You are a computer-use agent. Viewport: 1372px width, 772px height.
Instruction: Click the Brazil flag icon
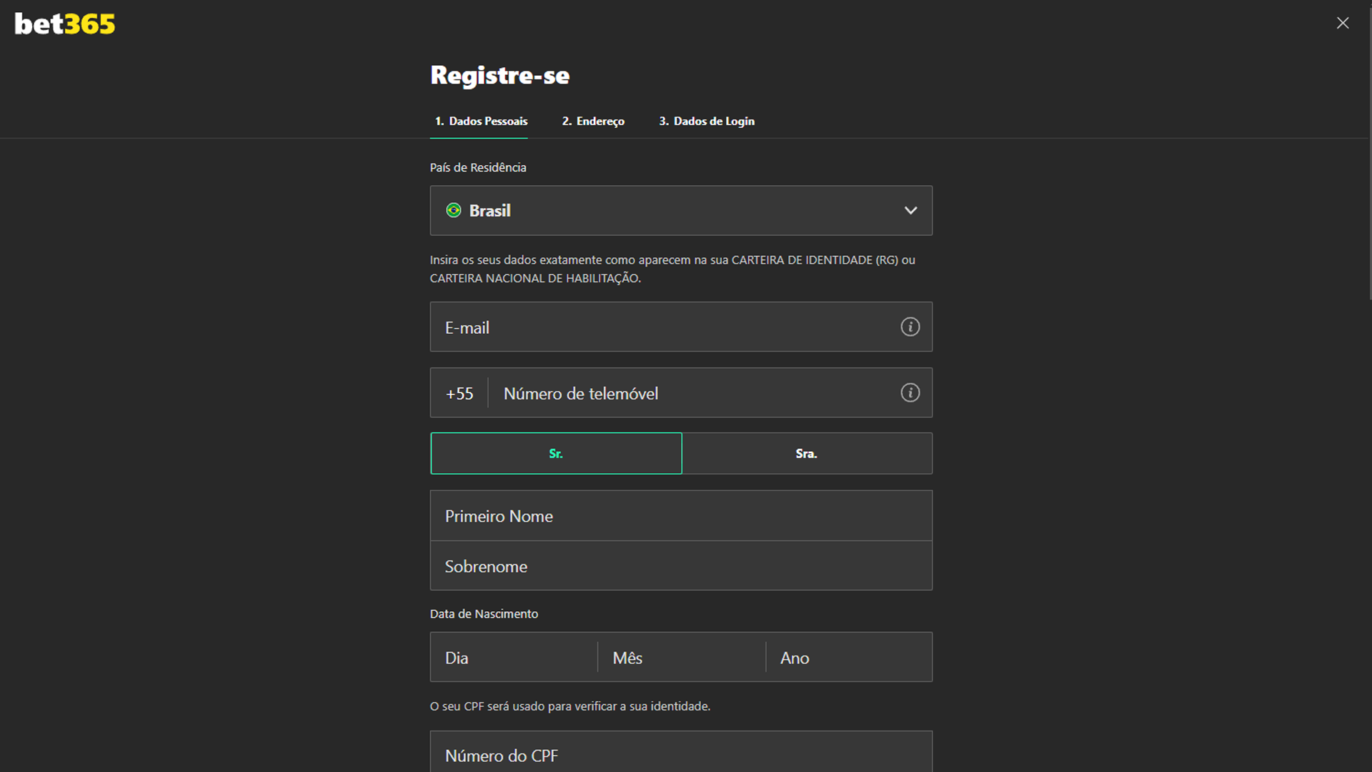[x=454, y=210]
